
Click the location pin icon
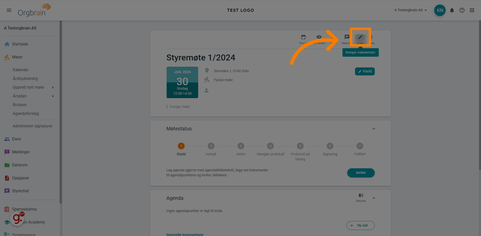[207, 71]
